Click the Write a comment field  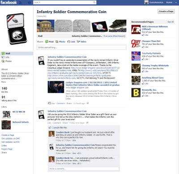pos(84,169)
